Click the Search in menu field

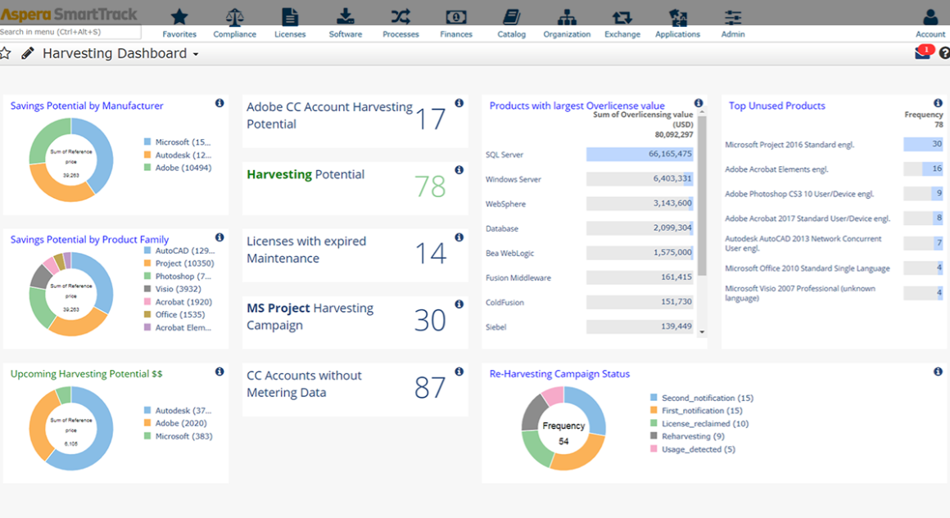click(70, 32)
